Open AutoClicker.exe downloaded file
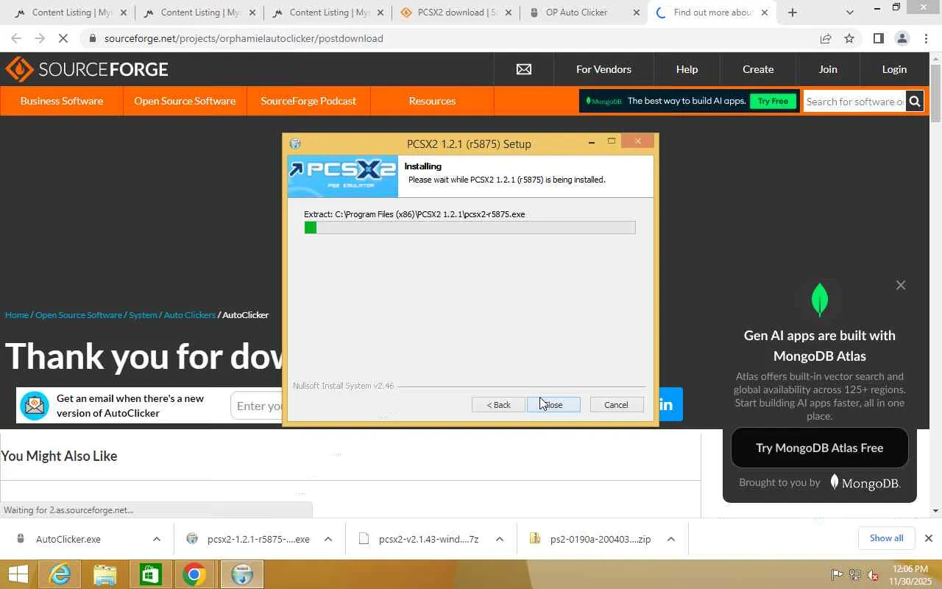This screenshot has height=589, width=942. click(x=68, y=539)
